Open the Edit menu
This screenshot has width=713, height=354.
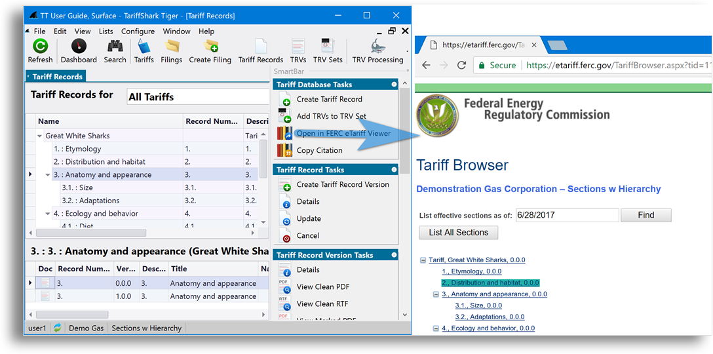point(60,31)
